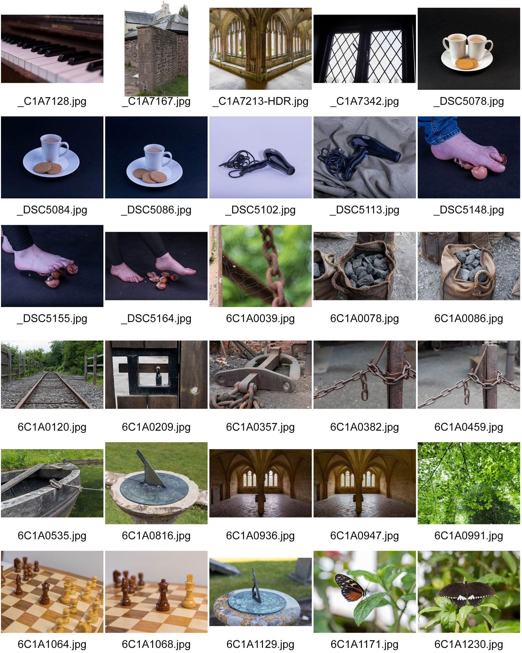Viewport: 522px width, 653px height.
Task: Click the chessboard photo 6C1A1064.jpg
Action: (x=52, y=592)
